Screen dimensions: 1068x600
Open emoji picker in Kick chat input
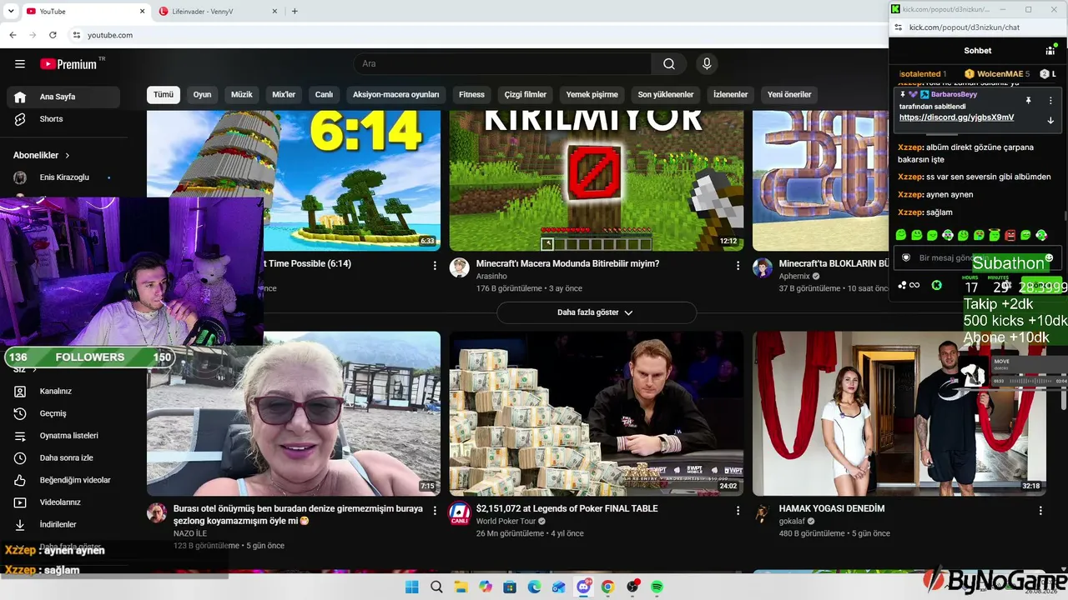pyautogui.click(x=1049, y=257)
